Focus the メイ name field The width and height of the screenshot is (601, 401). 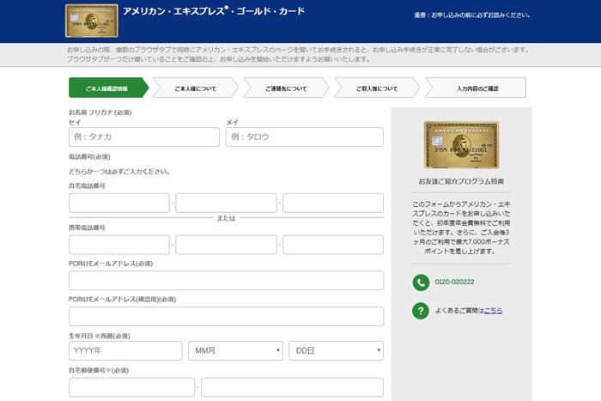click(305, 137)
